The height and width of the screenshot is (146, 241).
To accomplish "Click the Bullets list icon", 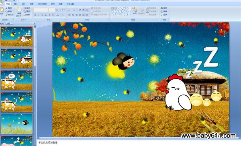I will pos(70,10).
